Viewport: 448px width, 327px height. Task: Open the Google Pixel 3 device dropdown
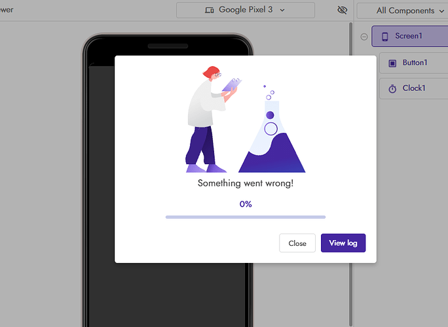tap(246, 10)
